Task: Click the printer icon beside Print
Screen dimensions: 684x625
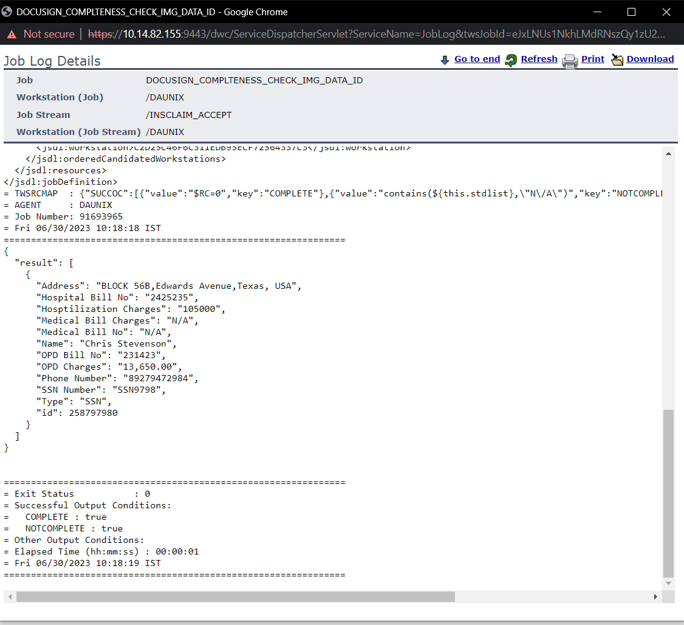Action: (x=569, y=60)
